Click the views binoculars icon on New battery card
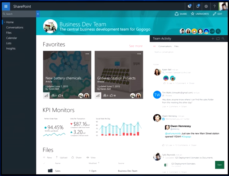Viewport: 229px width, 176px height. (x=54, y=96)
